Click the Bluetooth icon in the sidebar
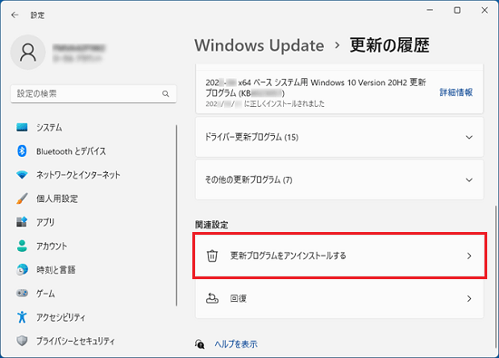This screenshot has height=358, width=499. click(22, 151)
